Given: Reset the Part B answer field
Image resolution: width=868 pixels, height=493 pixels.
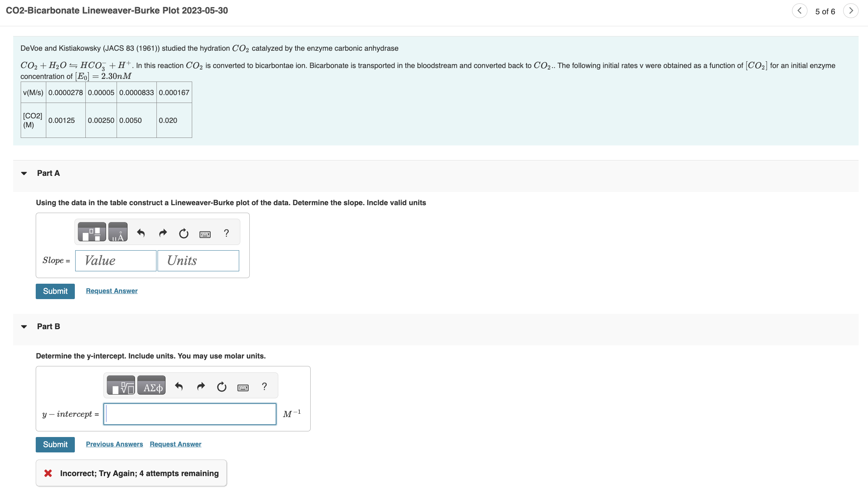Looking at the screenshot, I should tap(222, 387).
